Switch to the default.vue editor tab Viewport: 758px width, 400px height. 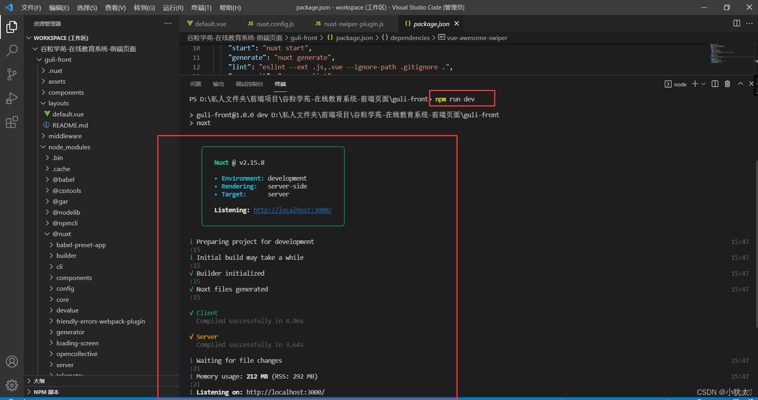tap(210, 24)
